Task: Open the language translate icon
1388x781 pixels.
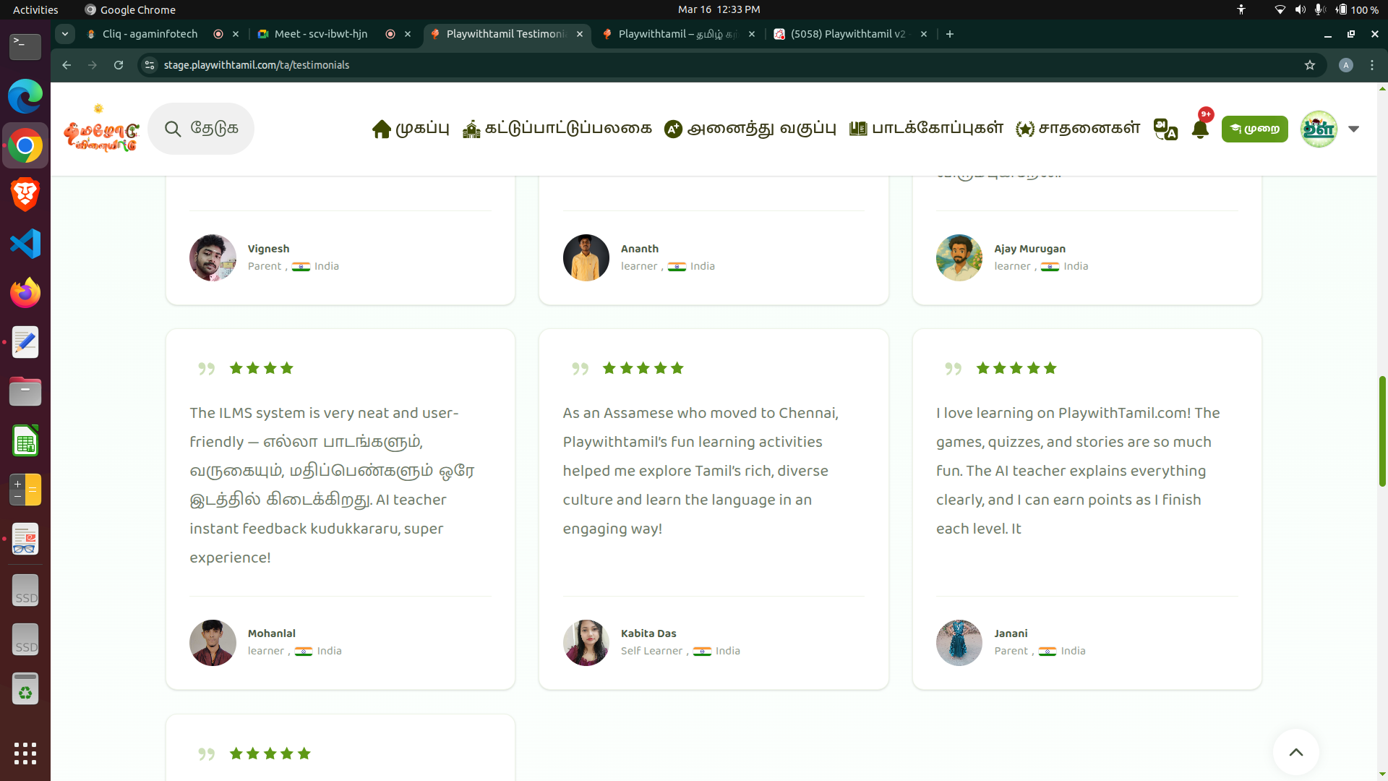Action: [x=1165, y=129]
